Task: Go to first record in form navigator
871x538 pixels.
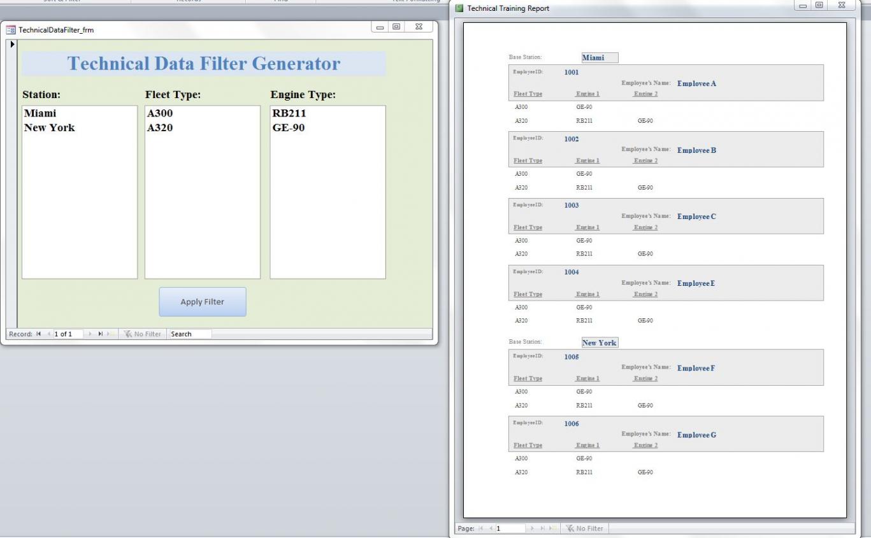Action: click(38, 334)
